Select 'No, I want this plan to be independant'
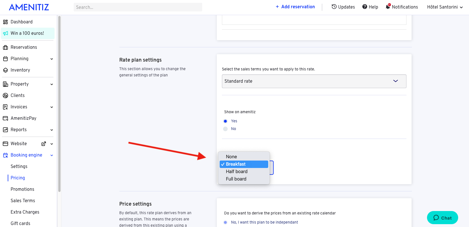This screenshot has width=469, height=227. [225, 222]
